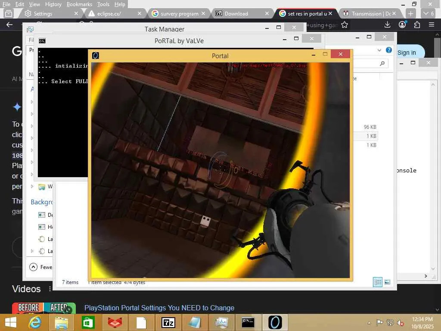
Task: Open the blank document taskbar icon
Action: (x=141, y=322)
